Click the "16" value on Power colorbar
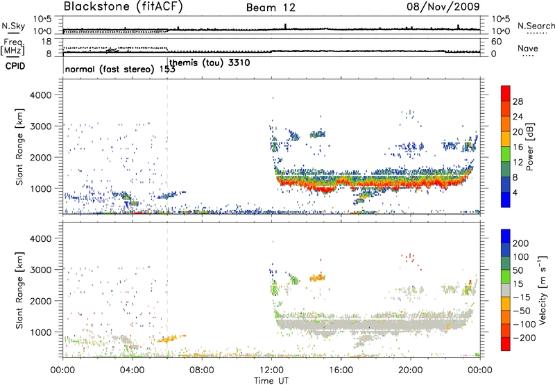555x385 pixels. click(x=518, y=147)
